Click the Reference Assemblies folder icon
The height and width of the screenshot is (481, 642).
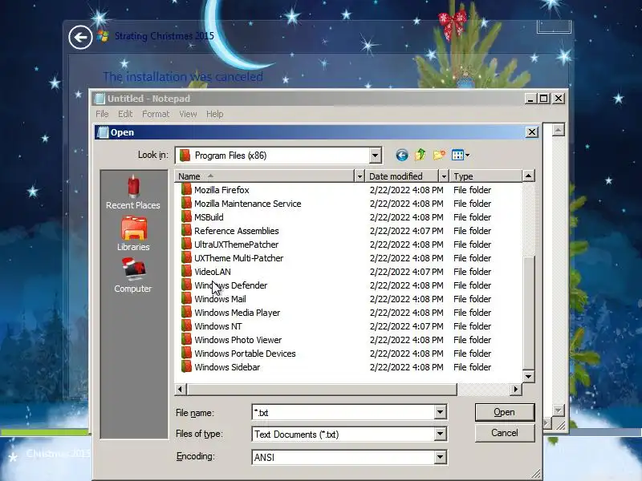click(x=186, y=230)
